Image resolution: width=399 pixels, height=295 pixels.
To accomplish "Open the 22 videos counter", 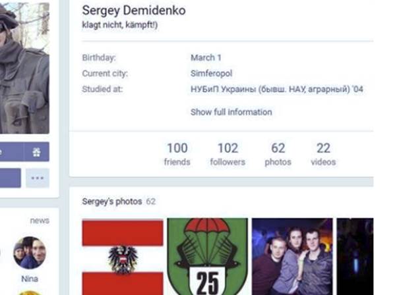I will click(323, 153).
